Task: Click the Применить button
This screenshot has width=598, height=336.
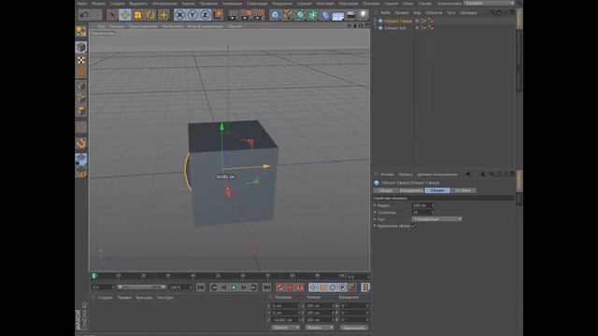Action: coord(354,328)
